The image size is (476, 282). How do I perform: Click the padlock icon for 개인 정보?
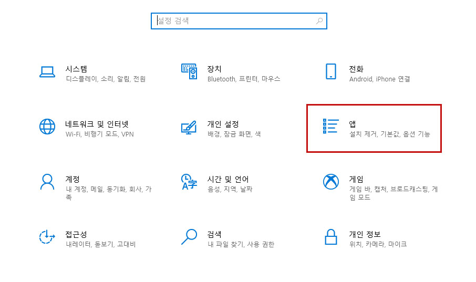[x=330, y=237]
